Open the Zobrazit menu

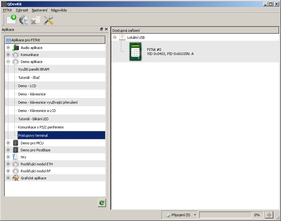coord(22,10)
